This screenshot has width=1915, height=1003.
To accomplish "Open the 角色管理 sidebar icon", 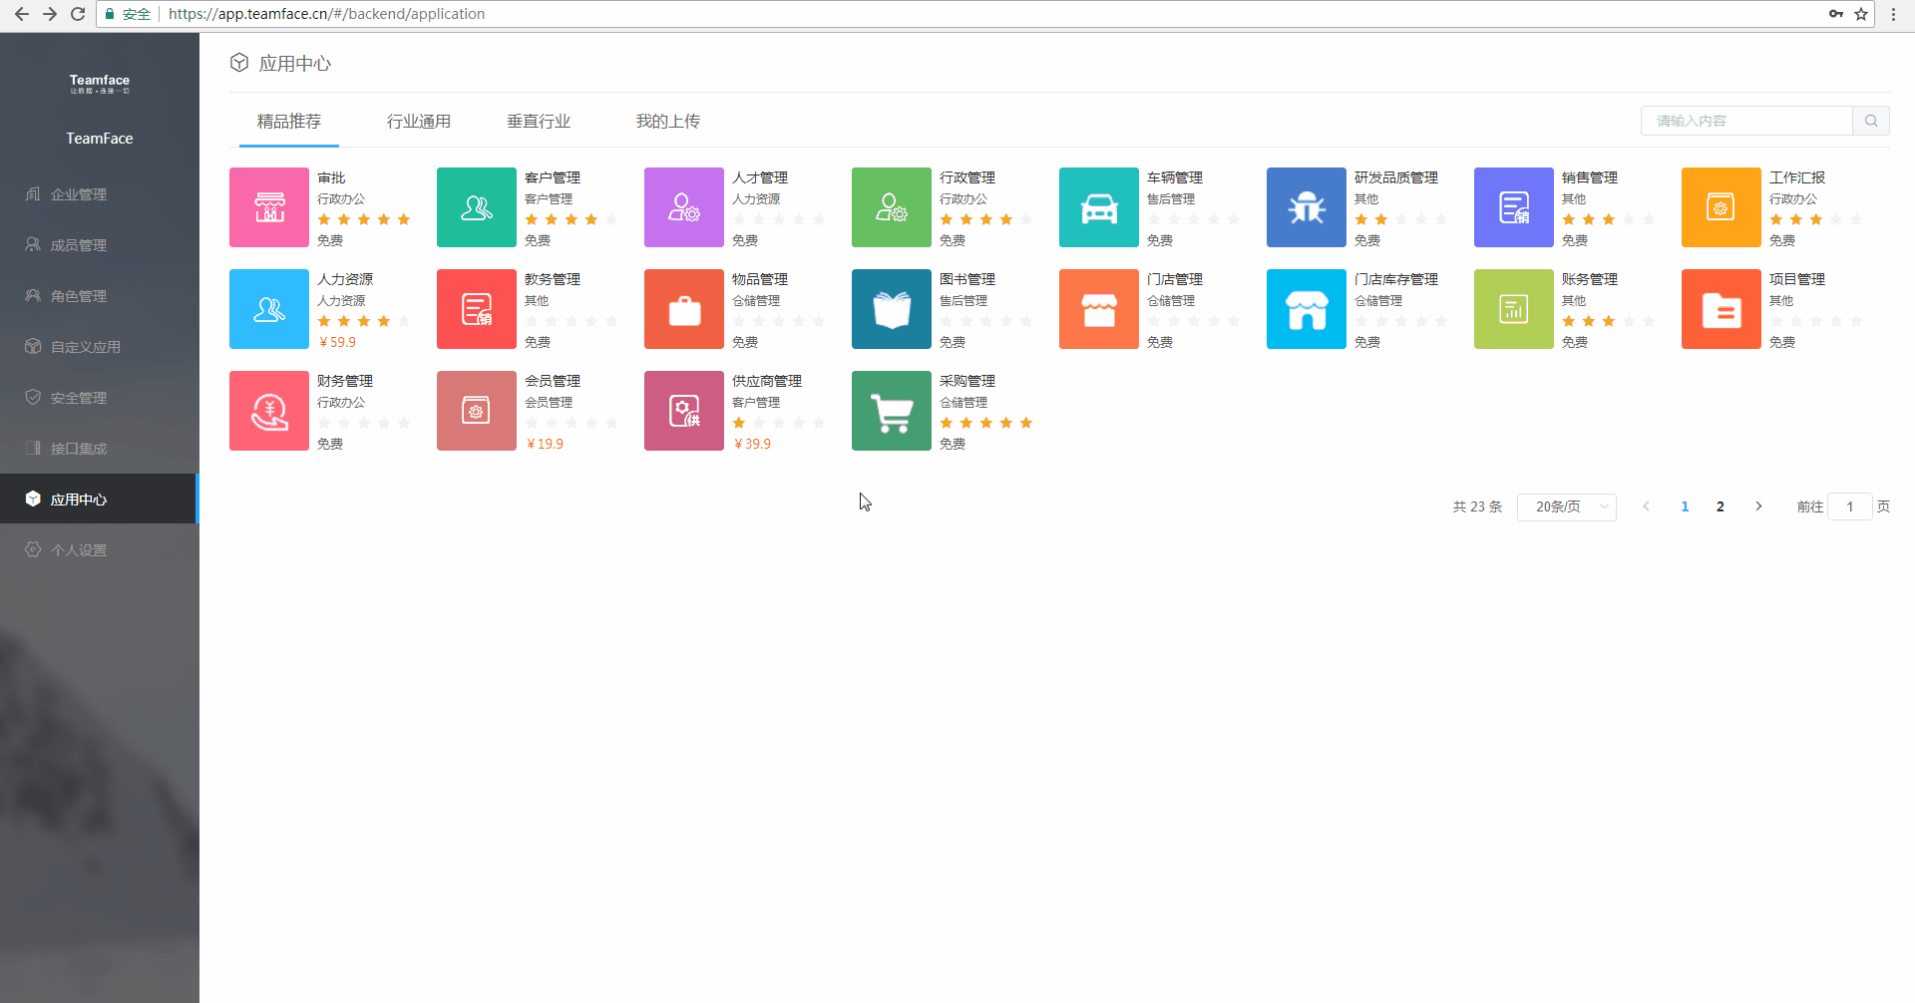I will point(34,295).
